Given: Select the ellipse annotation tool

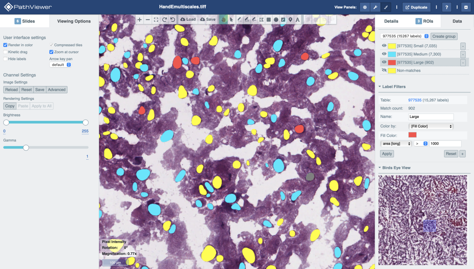Looking at the screenshot, I should [276, 20].
